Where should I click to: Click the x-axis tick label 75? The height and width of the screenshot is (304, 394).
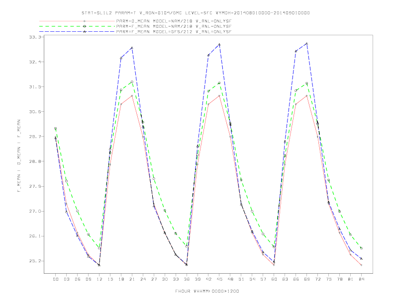(329, 279)
